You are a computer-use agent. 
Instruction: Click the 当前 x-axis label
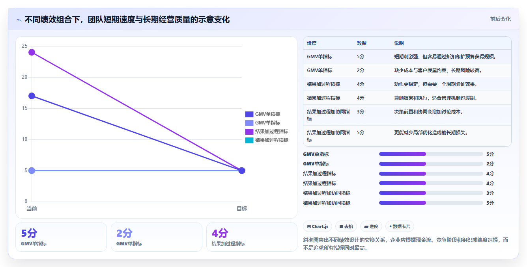point(32,209)
